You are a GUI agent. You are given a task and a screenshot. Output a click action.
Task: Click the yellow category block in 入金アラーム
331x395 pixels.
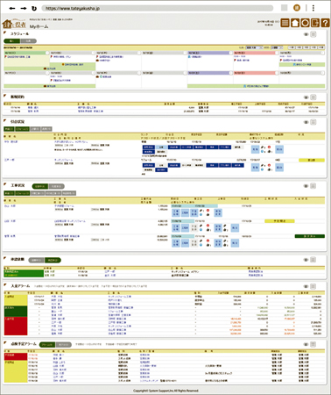[16, 300]
